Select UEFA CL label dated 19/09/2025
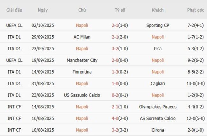The width and height of the screenshot is (207, 136). click(14, 60)
